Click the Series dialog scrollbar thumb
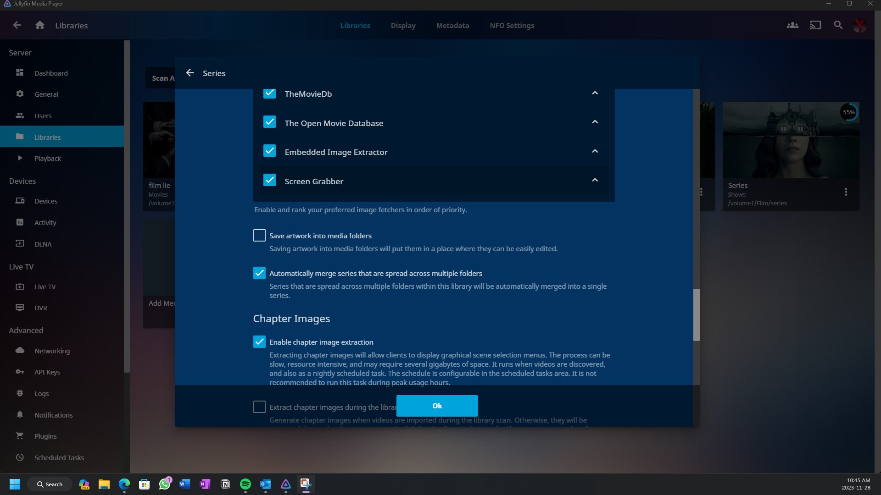 pyautogui.click(x=696, y=314)
